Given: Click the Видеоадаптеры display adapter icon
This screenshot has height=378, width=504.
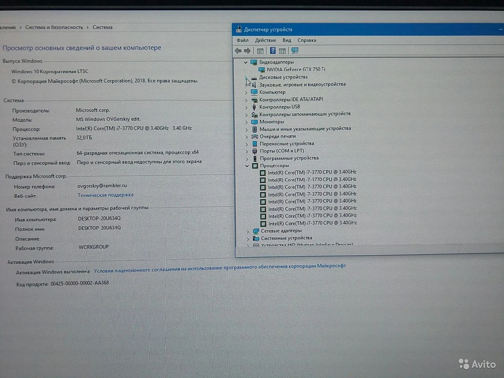Looking at the screenshot, I should [x=254, y=62].
